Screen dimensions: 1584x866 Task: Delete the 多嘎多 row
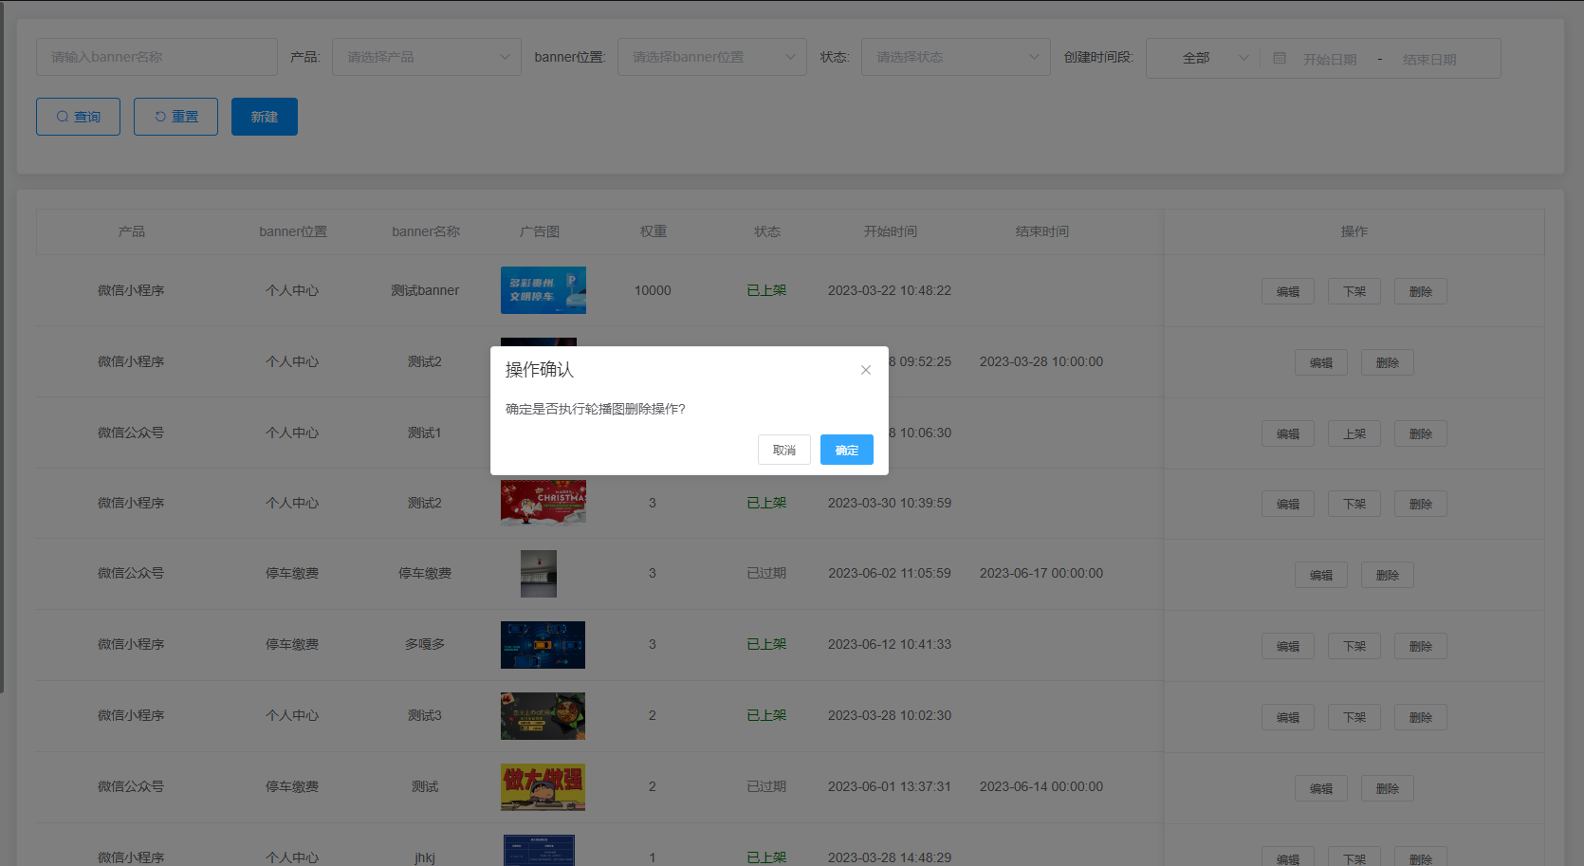click(1420, 646)
